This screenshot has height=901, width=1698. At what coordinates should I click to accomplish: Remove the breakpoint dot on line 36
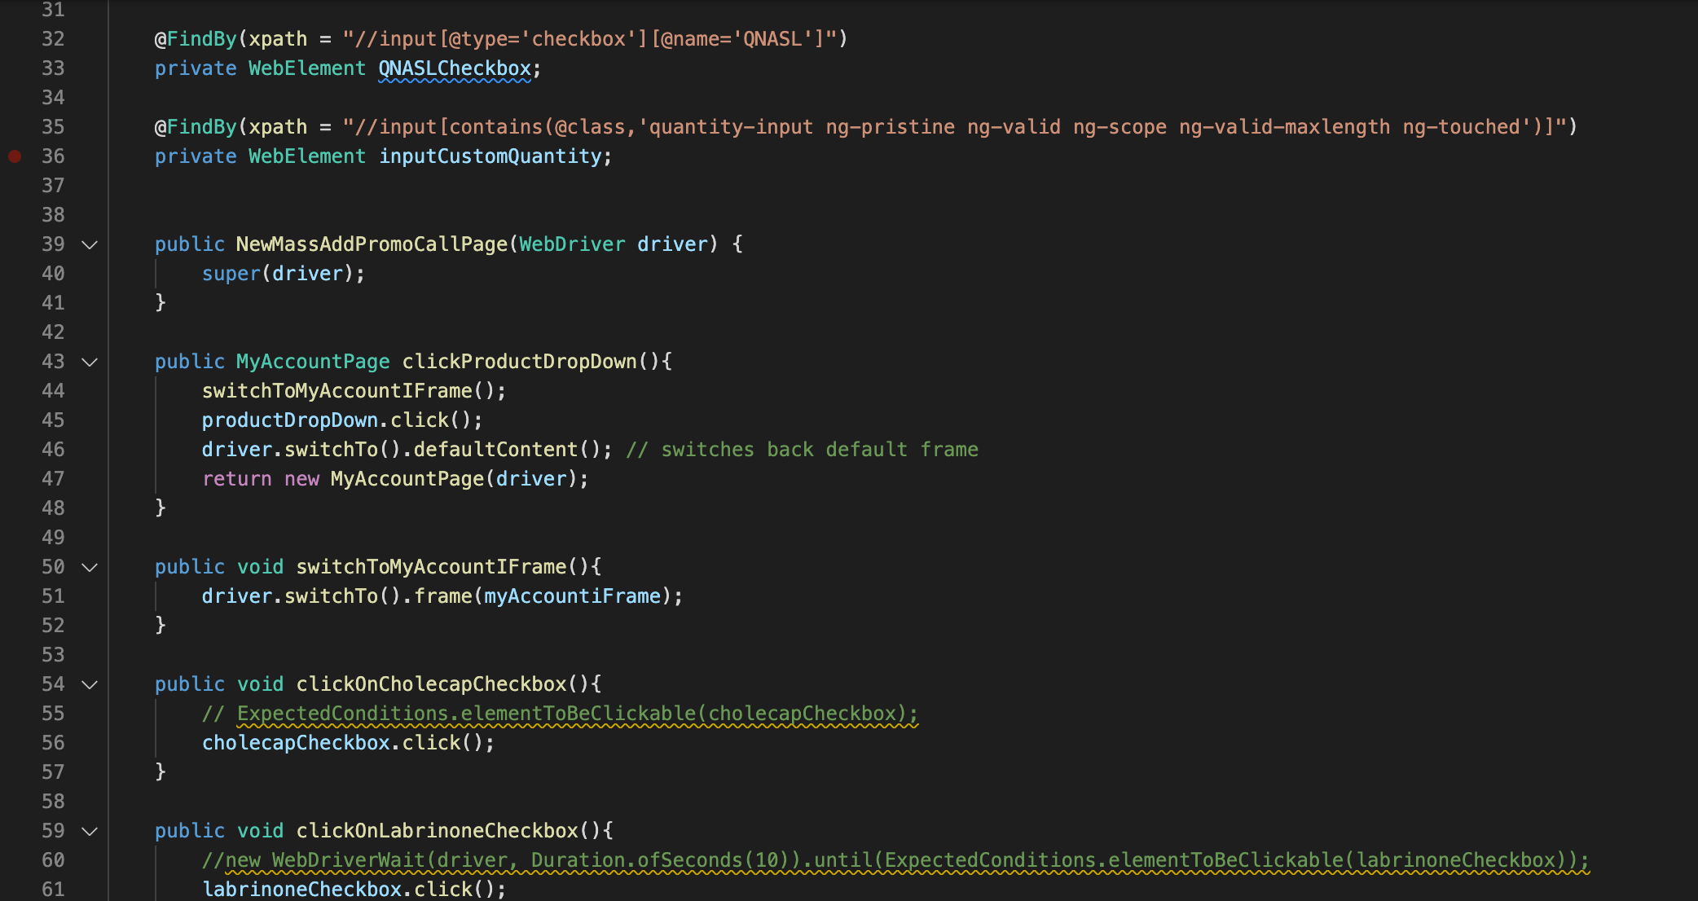coord(15,156)
